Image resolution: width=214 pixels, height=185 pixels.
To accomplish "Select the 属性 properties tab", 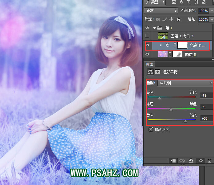I will (149, 64).
